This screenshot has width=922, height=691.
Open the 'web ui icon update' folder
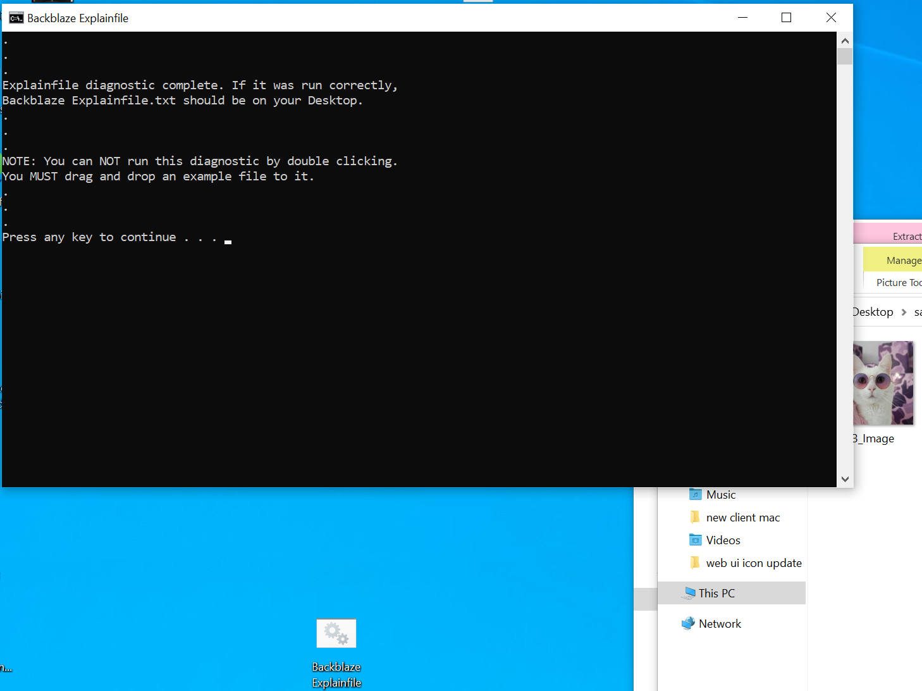pyautogui.click(x=754, y=563)
